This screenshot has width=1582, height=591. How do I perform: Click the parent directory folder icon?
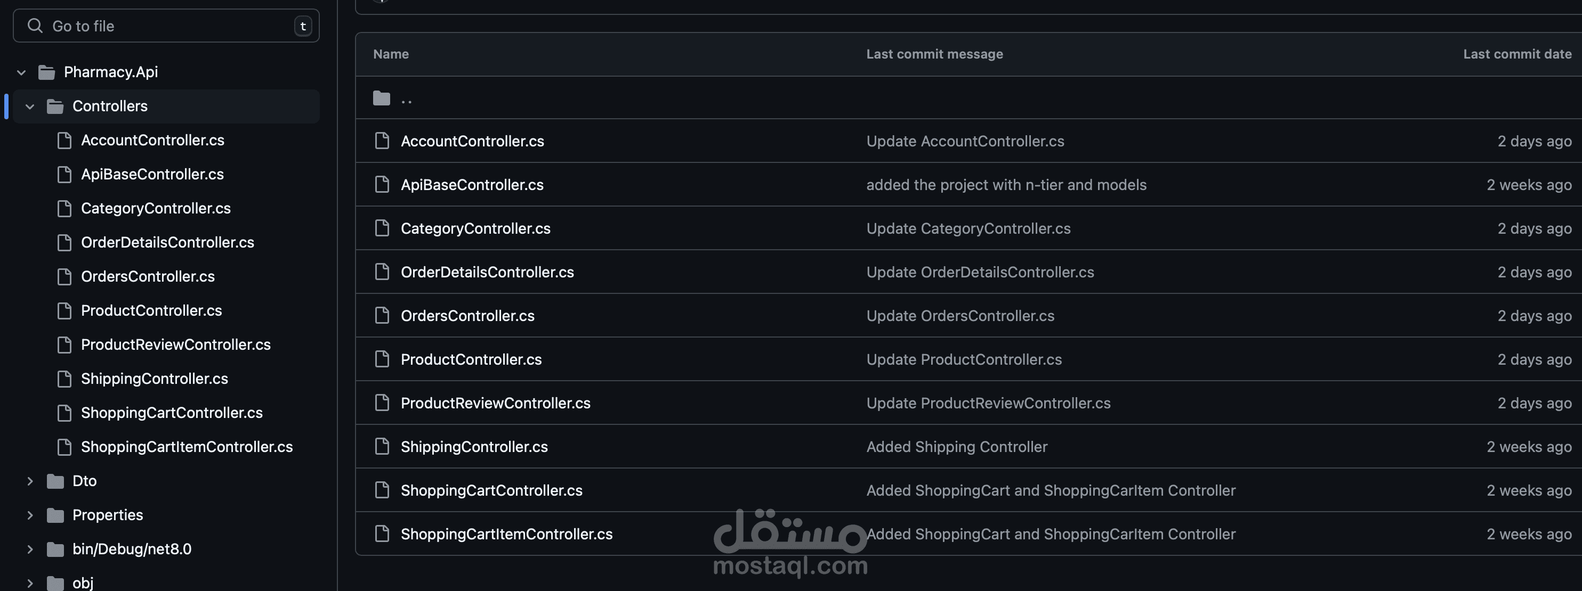click(x=382, y=98)
